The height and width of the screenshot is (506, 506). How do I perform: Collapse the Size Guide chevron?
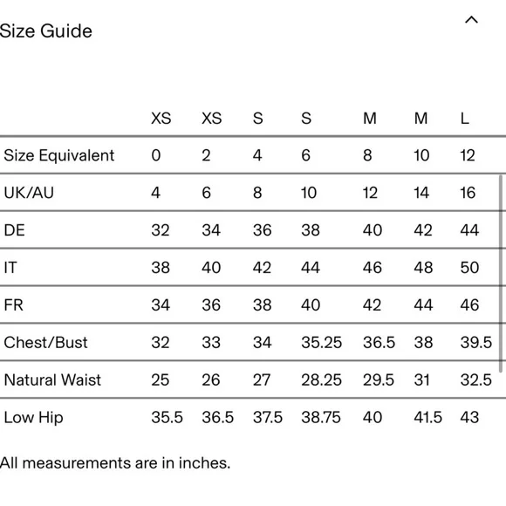point(471,20)
